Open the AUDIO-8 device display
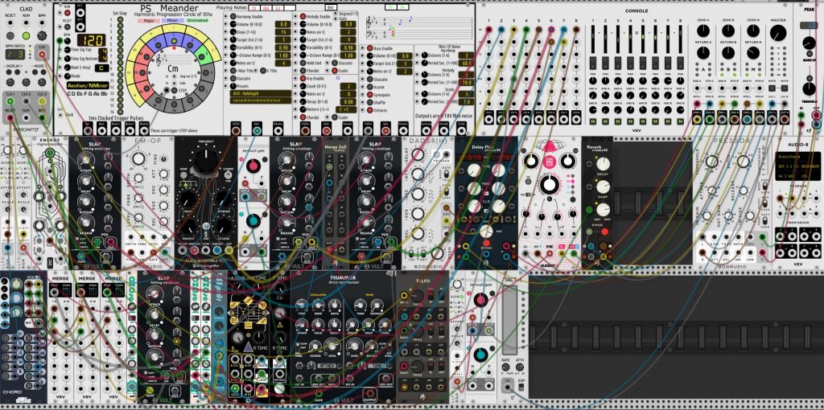 click(797, 166)
